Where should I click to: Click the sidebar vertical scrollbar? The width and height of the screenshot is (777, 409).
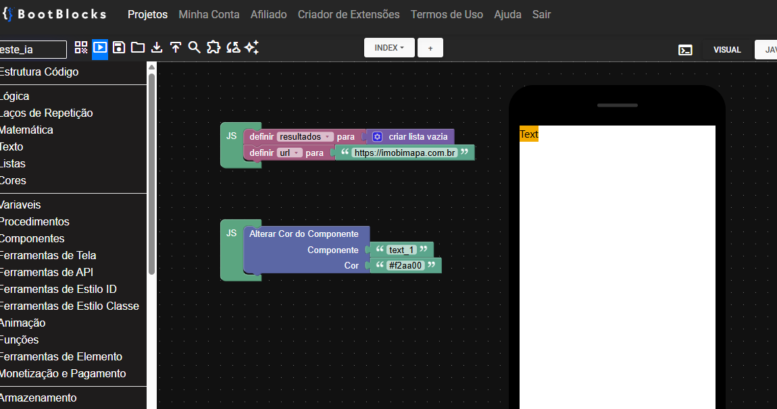pos(151,173)
